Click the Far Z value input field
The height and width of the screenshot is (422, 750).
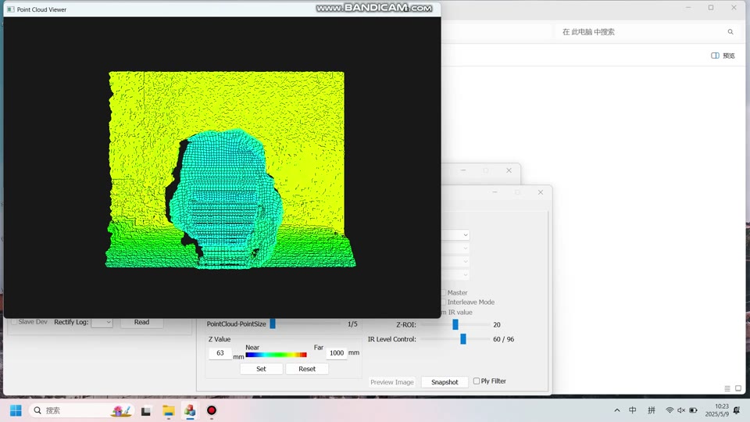[x=336, y=353]
